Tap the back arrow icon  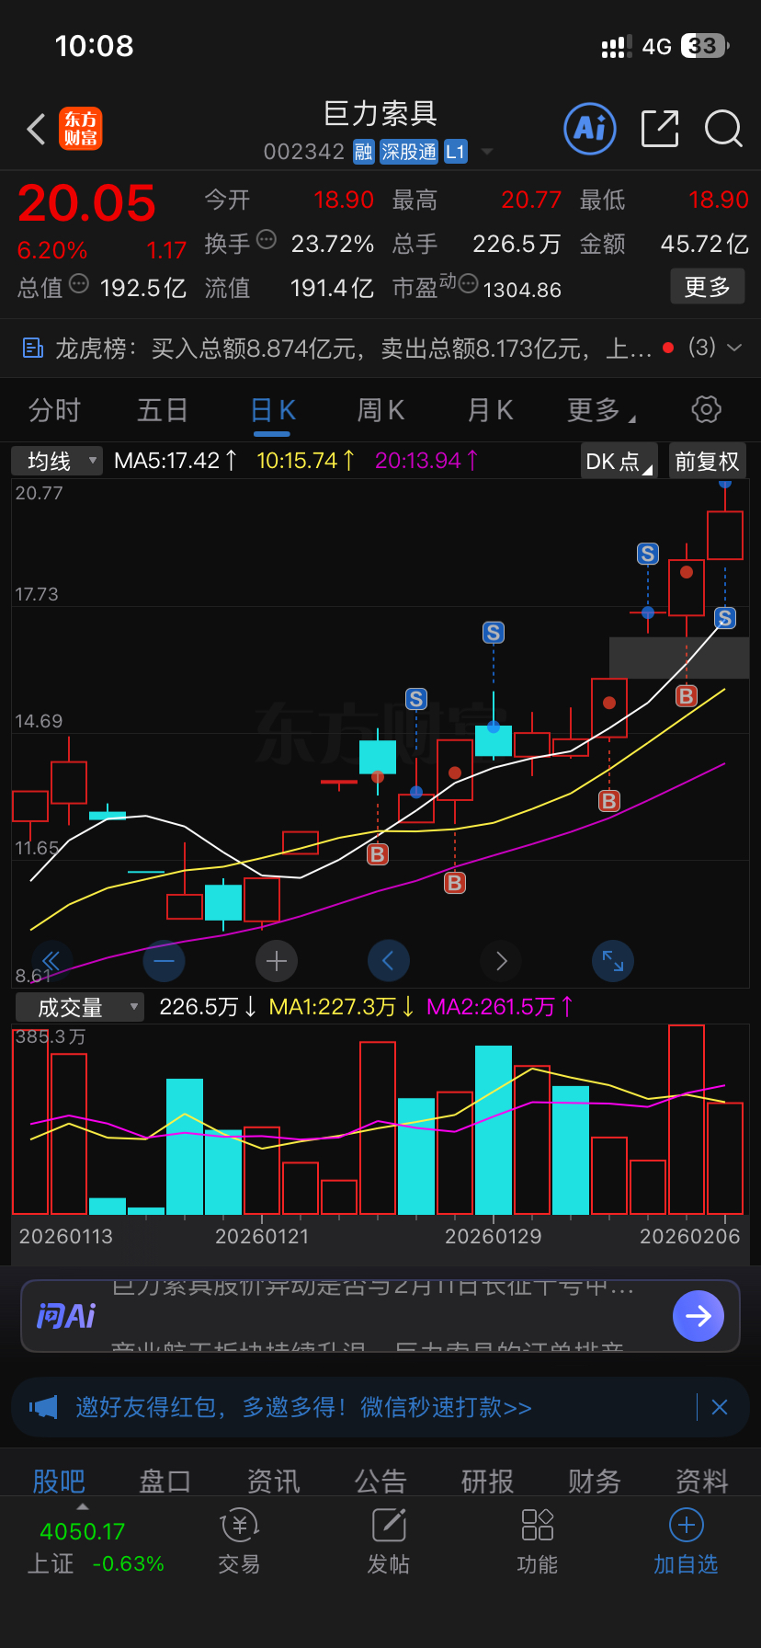[x=36, y=129]
